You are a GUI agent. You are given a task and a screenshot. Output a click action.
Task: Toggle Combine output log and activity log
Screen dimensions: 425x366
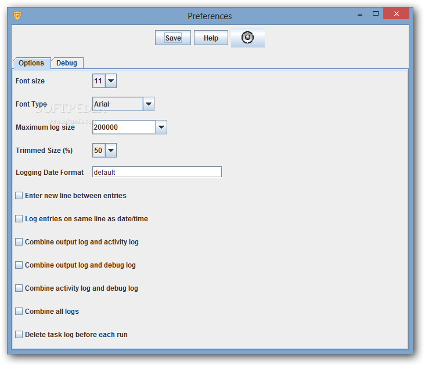tap(19, 242)
